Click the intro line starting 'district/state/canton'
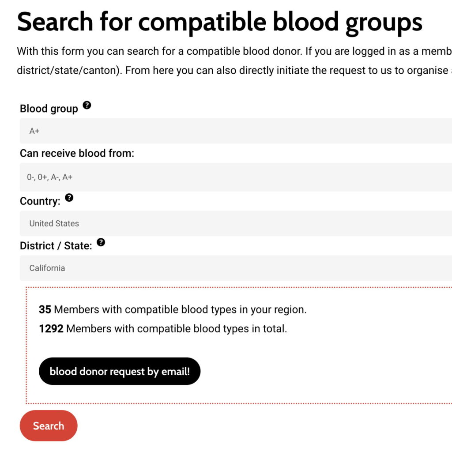452x452 pixels. (x=234, y=71)
